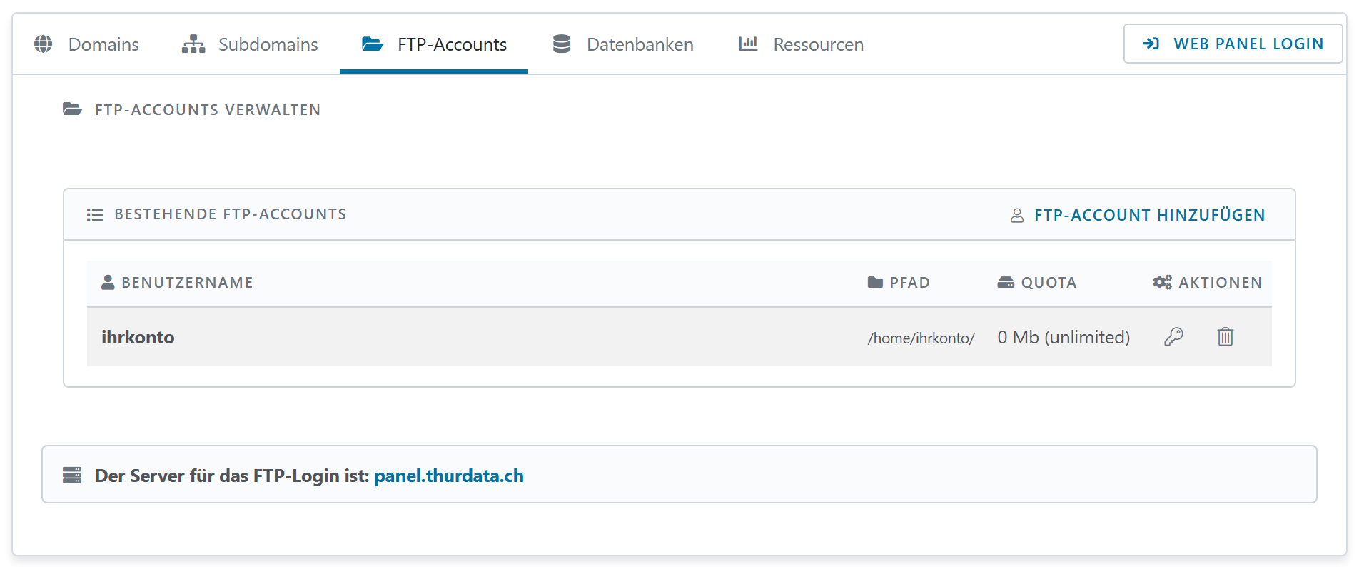Click the username ihrkonto

pos(138,337)
